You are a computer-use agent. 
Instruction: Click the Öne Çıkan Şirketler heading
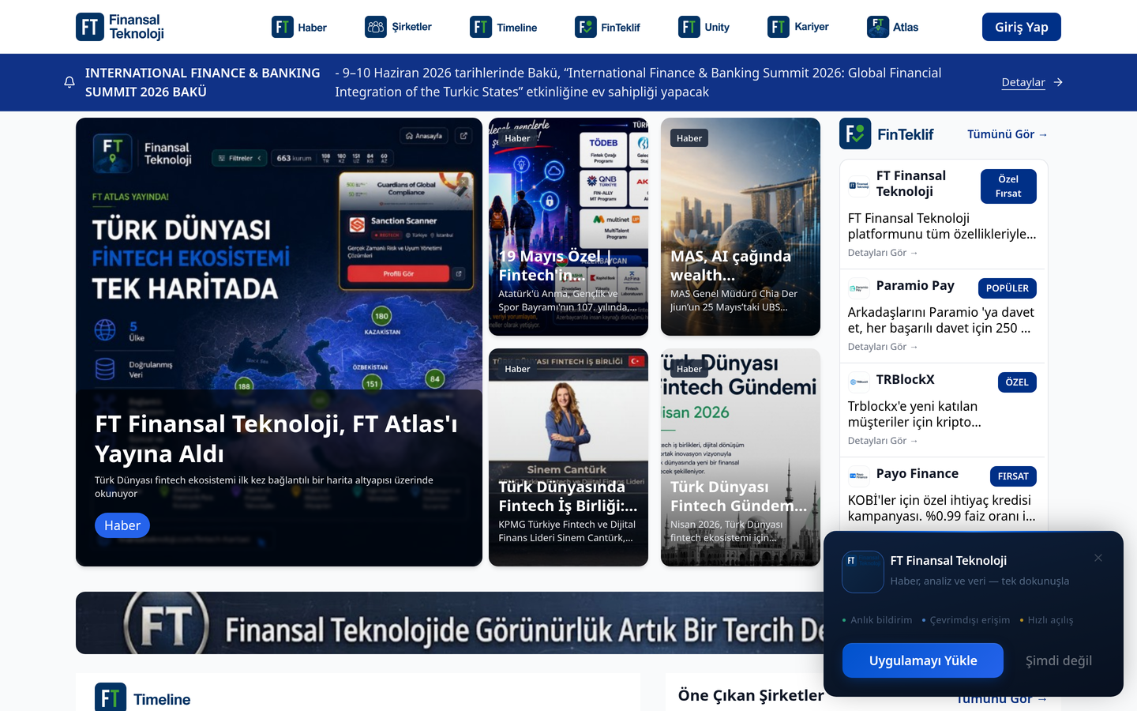(x=751, y=695)
